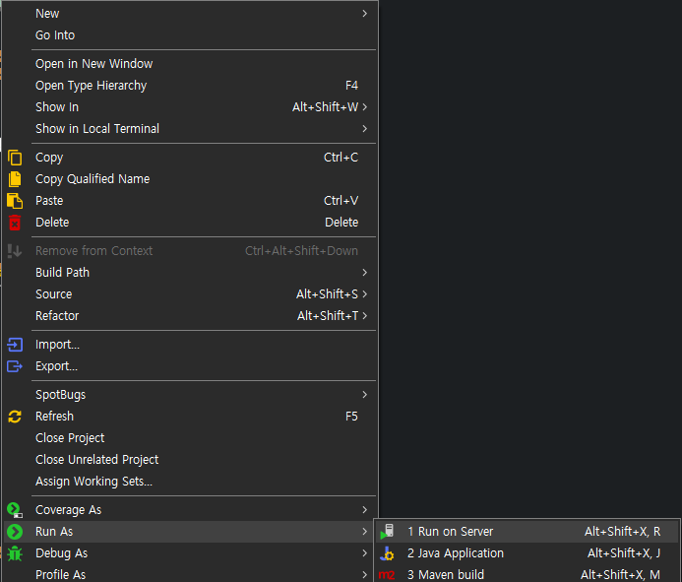This screenshot has width=682, height=582.
Task: Open Type Hierarchy menu entry
Action: click(190, 86)
